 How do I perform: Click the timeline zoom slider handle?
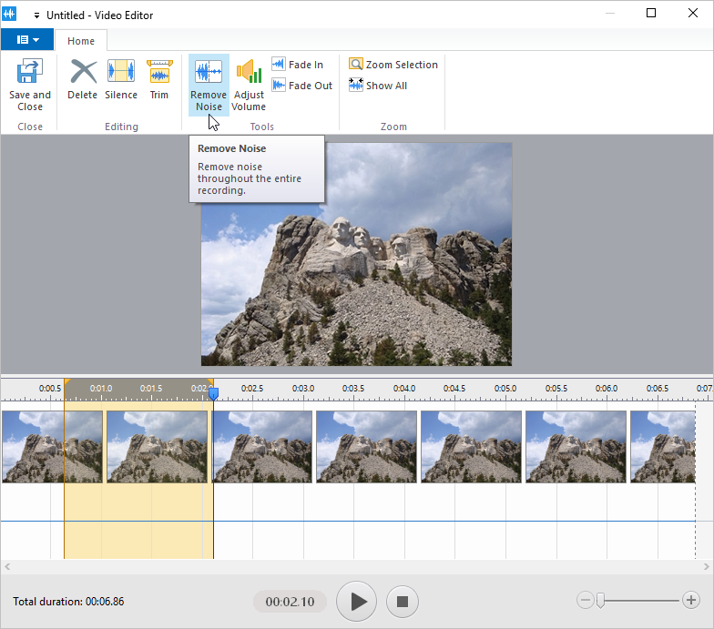tap(601, 601)
